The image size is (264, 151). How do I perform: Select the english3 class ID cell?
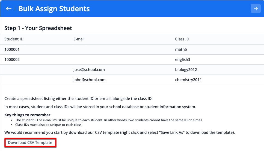tap(183, 60)
